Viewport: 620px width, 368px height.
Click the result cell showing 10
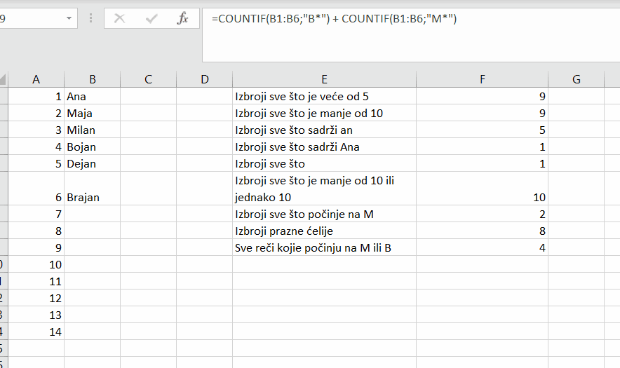[x=482, y=189]
